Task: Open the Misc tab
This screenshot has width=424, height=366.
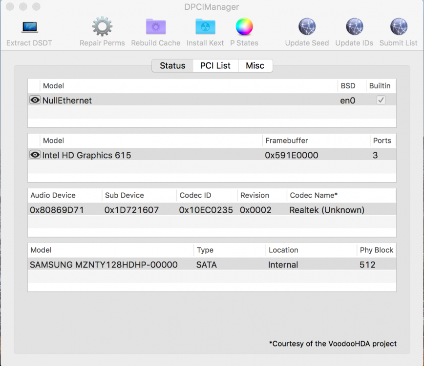Action: coord(255,66)
